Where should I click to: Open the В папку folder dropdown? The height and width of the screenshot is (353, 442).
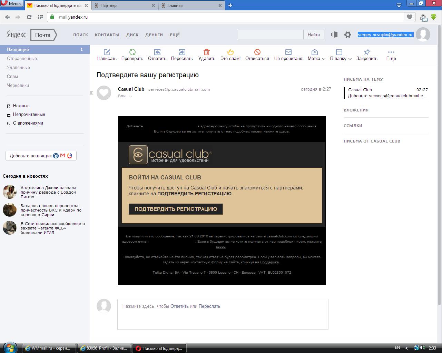[341, 55]
